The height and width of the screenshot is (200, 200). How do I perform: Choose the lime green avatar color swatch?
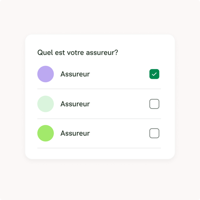tap(46, 133)
